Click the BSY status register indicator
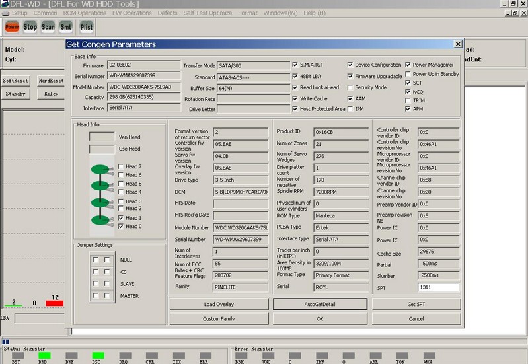 pyautogui.click(x=17, y=355)
